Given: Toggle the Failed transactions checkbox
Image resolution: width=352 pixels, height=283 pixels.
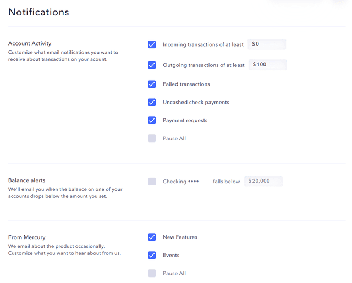Looking at the screenshot, I should point(152,84).
